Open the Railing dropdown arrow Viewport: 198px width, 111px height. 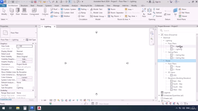point(88,9)
